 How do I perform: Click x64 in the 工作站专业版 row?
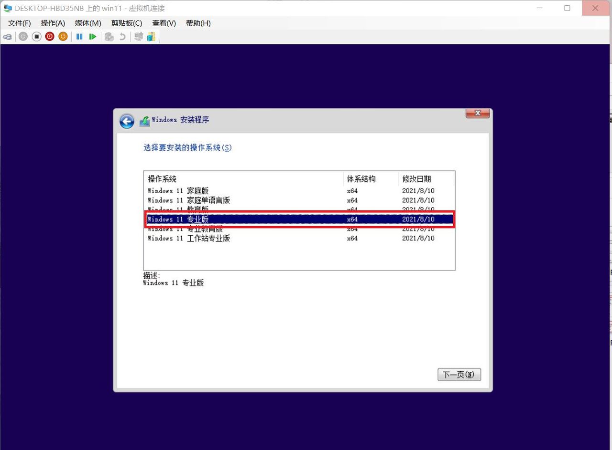click(352, 238)
